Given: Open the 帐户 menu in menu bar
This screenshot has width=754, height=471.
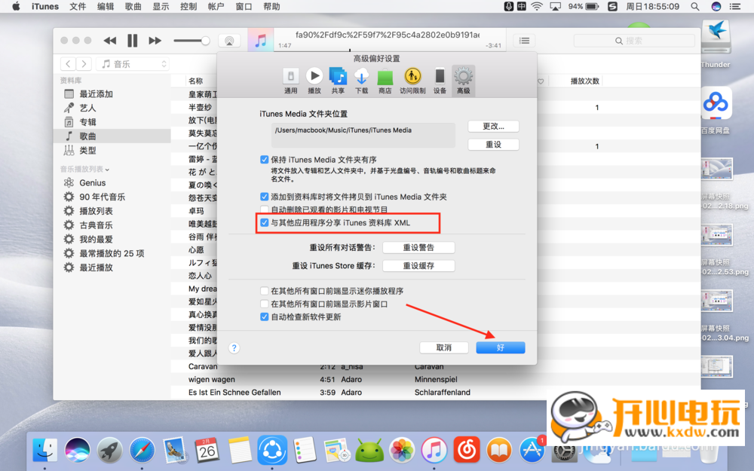Looking at the screenshot, I should pyautogui.click(x=216, y=7).
